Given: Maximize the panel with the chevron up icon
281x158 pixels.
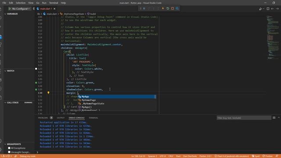Looking at the screenshot, I should coord(279,118).
